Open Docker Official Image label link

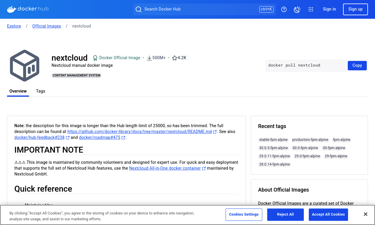point(120,58)
